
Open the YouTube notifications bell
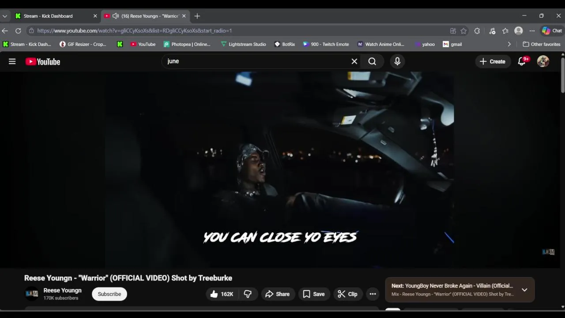(522, 61)
